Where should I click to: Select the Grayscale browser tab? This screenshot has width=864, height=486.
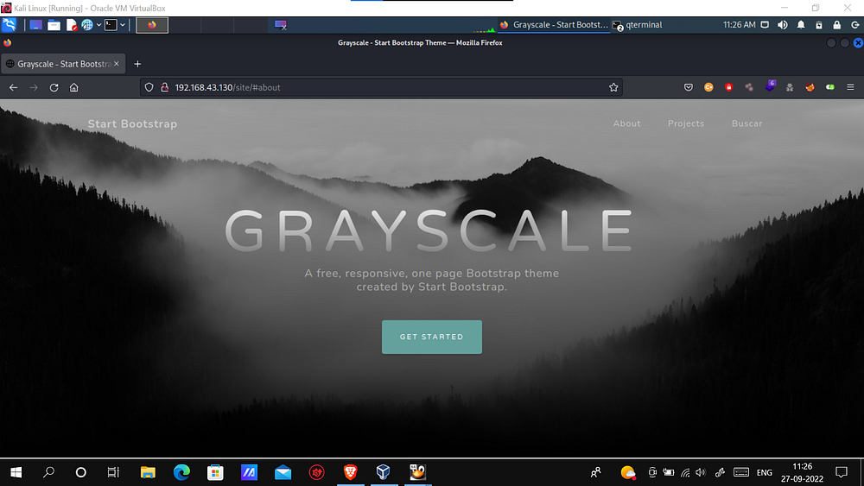[59, 64]
